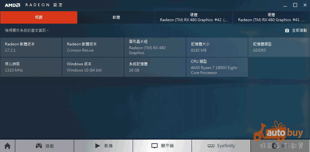
Task: Select the 核心時脈 1310 MHz tile
Action: click(x=31, y=67)
